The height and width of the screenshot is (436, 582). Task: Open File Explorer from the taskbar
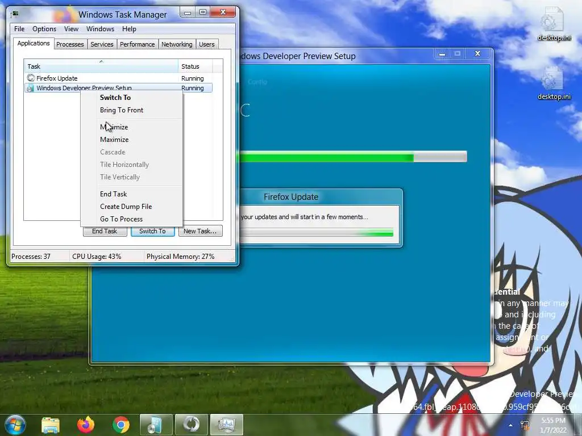(51, 425)
